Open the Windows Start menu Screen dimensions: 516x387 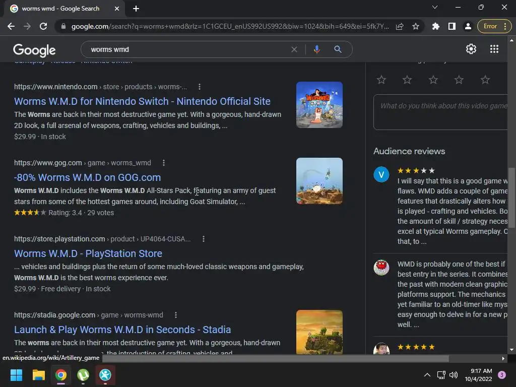point(16,375)
